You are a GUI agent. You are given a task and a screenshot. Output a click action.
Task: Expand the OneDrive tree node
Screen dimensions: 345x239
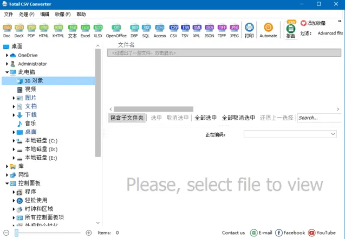(x=7, y=55)
